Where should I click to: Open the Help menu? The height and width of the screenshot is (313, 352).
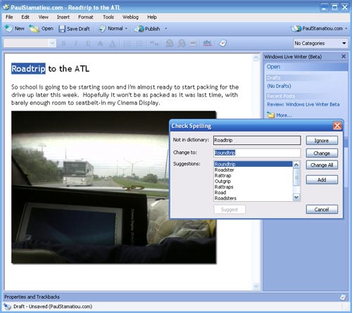click(152, 17)
